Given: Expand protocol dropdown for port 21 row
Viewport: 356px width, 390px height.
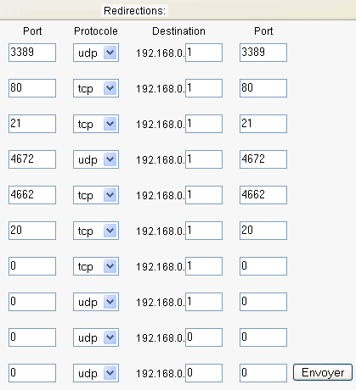Looking at the screenshot, I should 96,124.
